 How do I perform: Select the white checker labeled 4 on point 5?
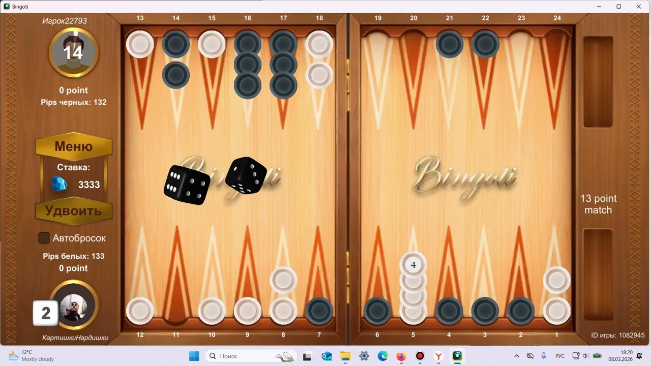413,265
